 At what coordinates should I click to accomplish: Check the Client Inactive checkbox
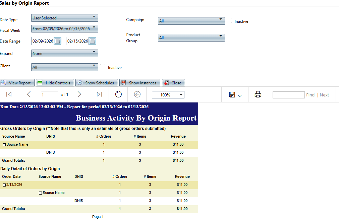103,67
